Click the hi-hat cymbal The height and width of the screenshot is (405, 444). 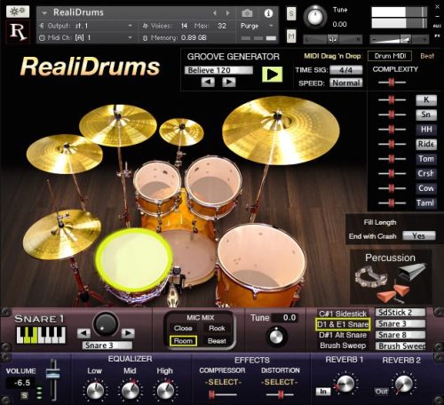(62, 234)
